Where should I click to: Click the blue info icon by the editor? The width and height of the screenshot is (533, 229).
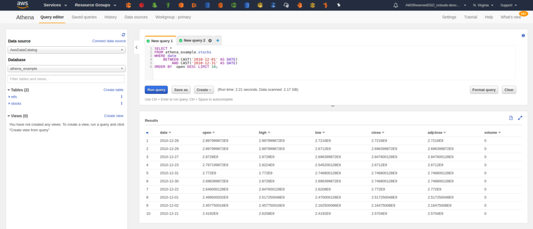tap(523, 36)
